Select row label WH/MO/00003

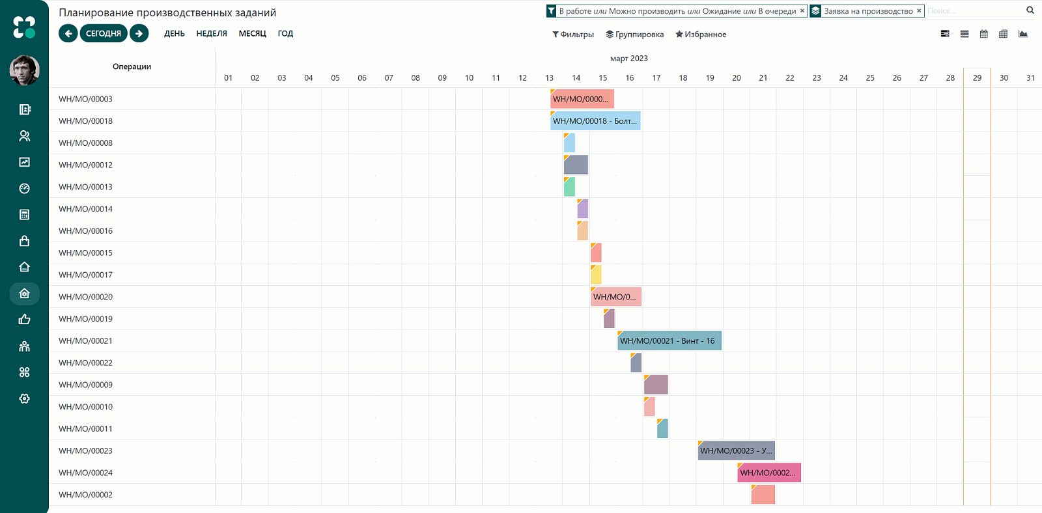tap(85, 99)
